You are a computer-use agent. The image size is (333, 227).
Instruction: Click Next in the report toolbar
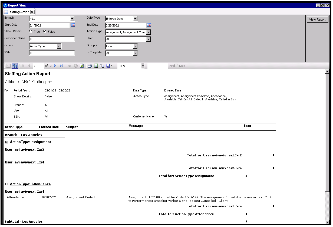click(x=182, y=66)
